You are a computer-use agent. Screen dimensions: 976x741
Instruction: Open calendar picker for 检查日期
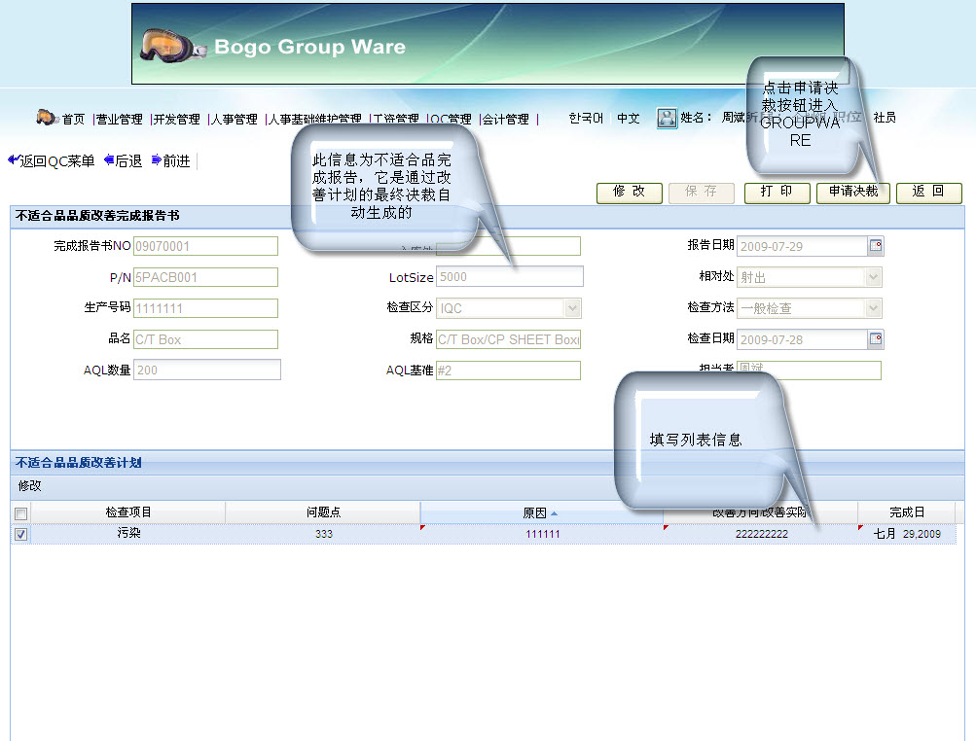click(x=875, y=339)
